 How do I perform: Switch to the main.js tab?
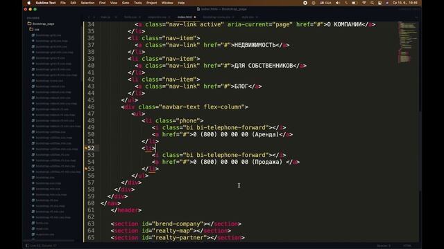pos(105,17)
